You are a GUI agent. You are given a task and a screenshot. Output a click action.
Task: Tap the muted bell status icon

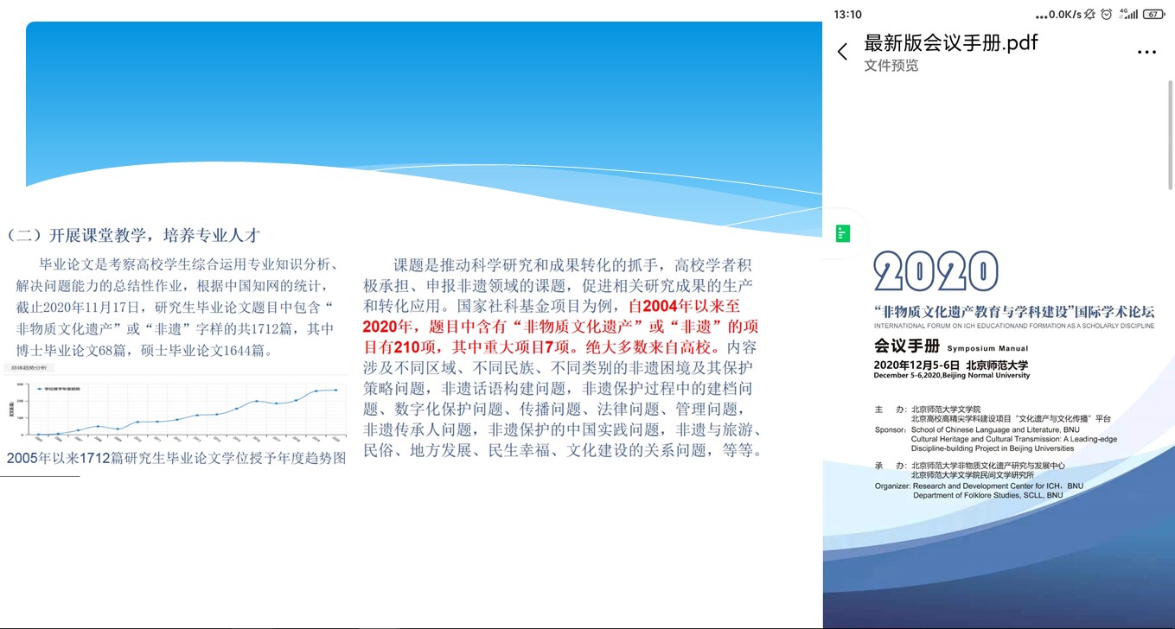[x=1089, y=15]
